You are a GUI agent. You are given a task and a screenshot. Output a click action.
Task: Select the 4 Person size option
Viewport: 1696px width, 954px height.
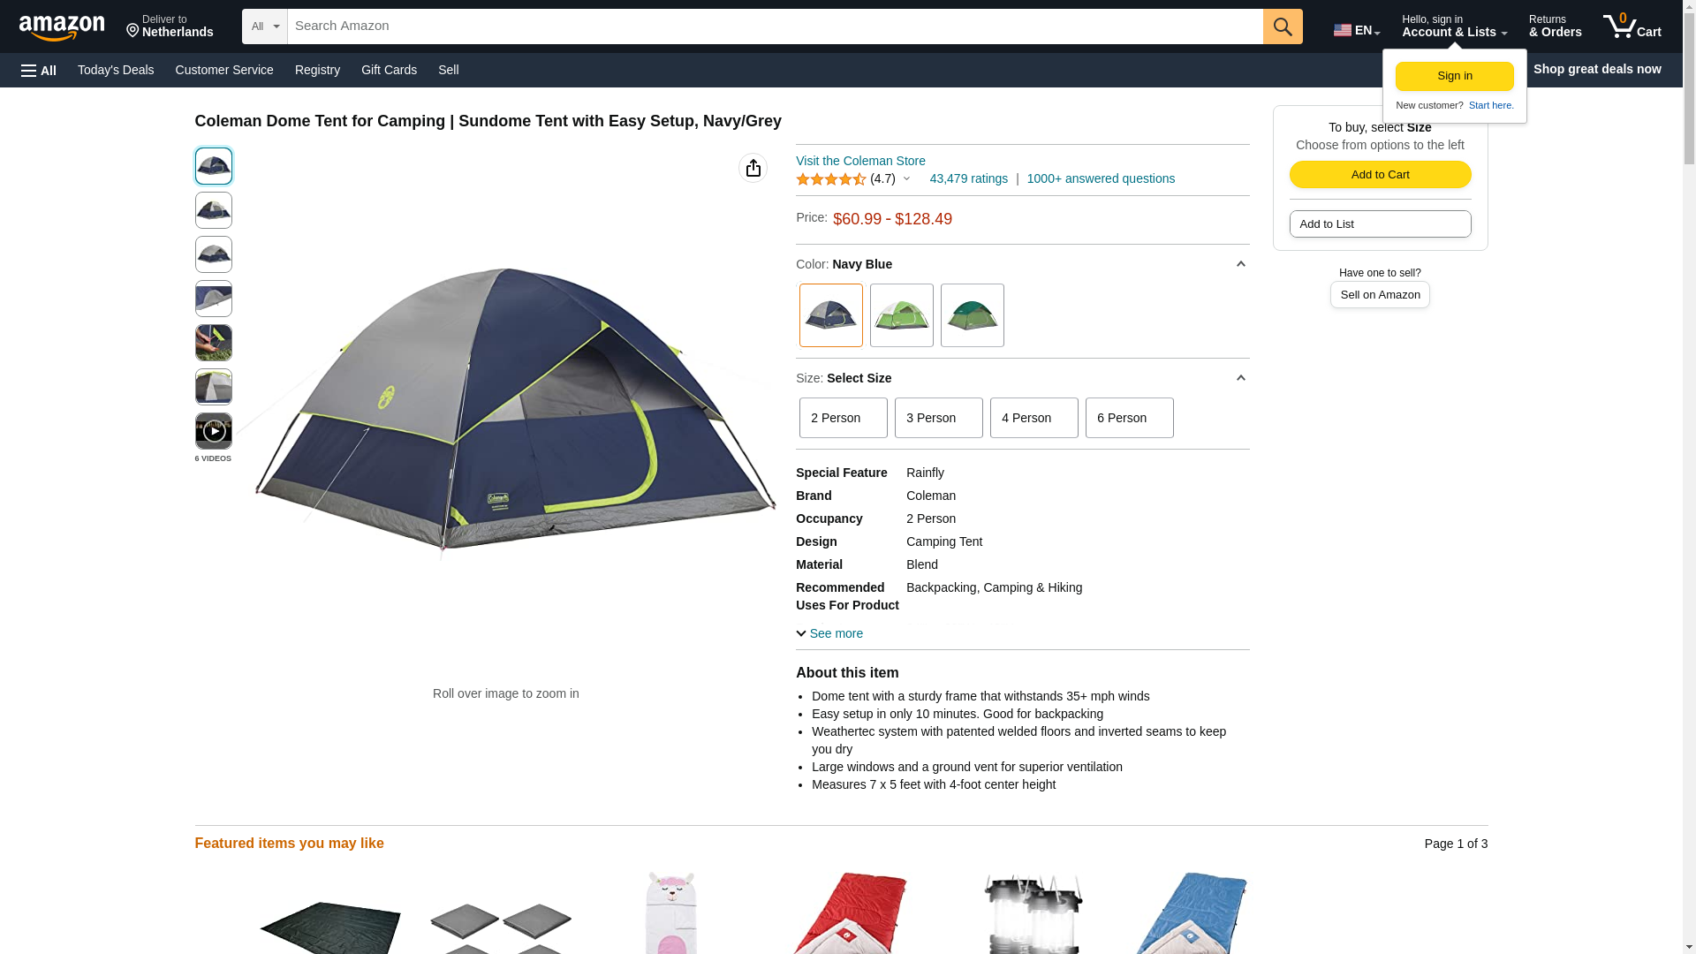coord(1033,418)
